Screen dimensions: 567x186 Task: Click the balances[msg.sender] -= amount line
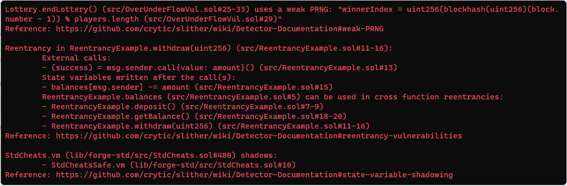187,88
